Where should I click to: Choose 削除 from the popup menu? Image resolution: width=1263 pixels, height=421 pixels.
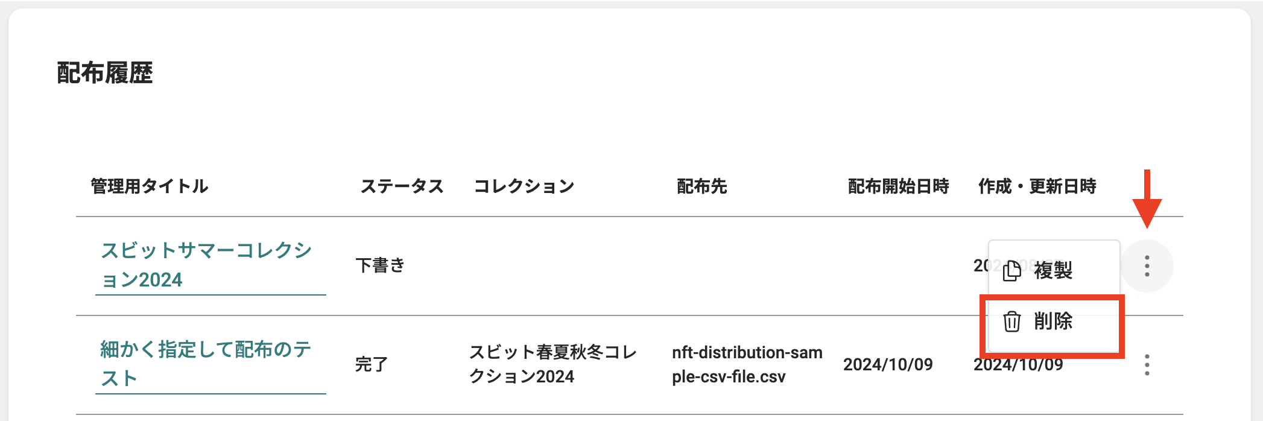pyautogui.click(x=1054, y=321)
